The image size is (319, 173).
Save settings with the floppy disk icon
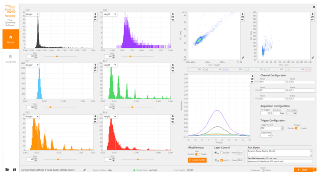[x=14, y=169]
